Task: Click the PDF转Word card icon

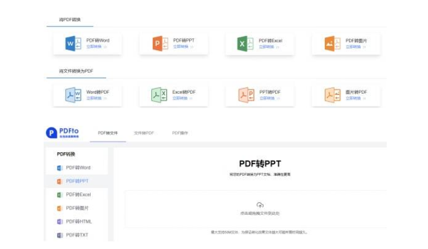Action: pos(73,43)
